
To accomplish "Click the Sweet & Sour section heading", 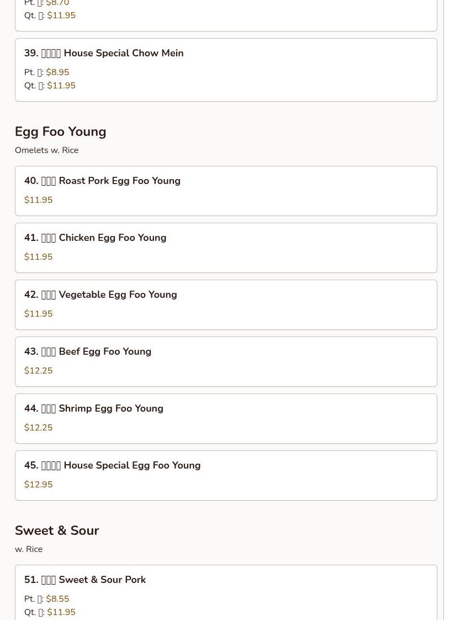I will point(57,530).
